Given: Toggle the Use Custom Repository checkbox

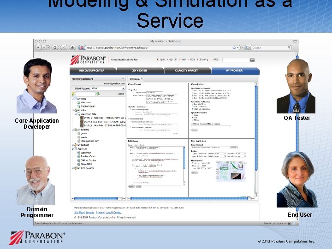Looking at the screenshot, I should click(x=130, y=109).
